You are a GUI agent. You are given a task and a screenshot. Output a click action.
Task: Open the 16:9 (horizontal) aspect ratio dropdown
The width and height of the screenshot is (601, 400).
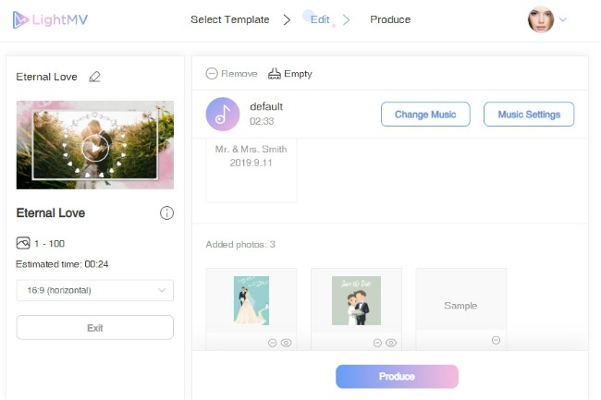coord(94,290)
